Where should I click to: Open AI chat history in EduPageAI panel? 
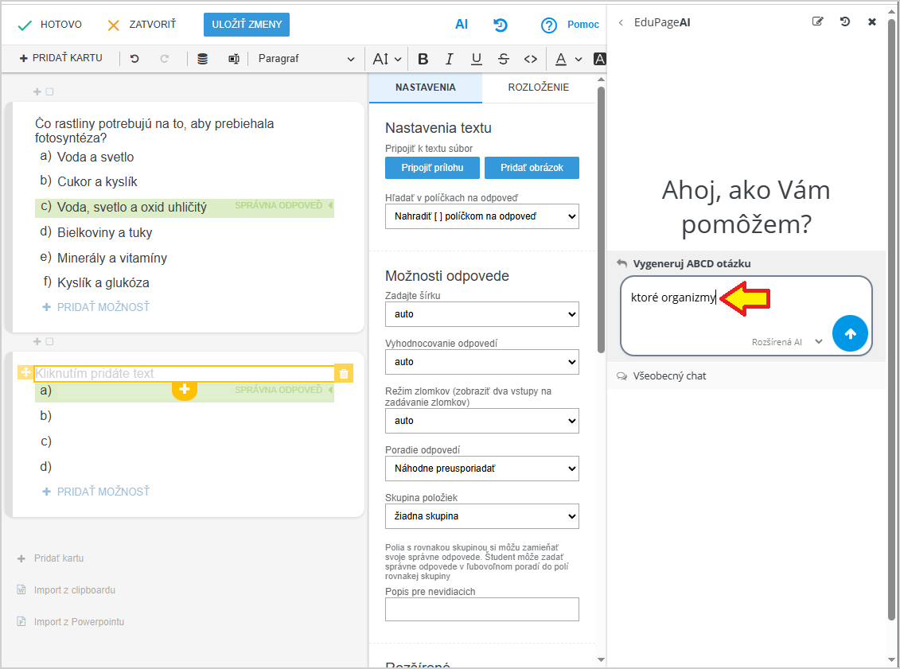[845, 22]
